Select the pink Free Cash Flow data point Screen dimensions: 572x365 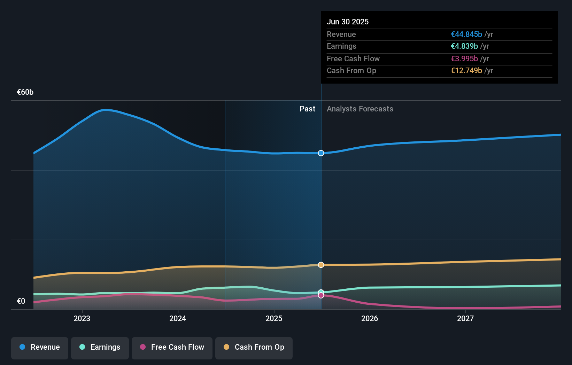coord(321,295)
